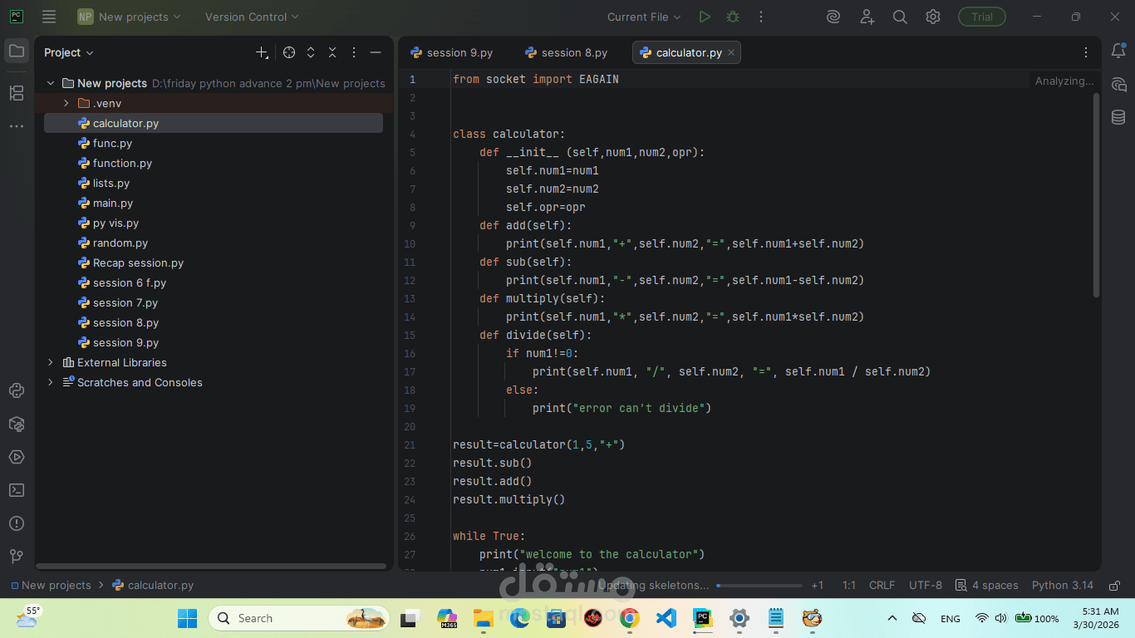This screenshot has height=638, width=1135.
Task: Switch to session 8.py tab
Action: [x=567, y=52]
